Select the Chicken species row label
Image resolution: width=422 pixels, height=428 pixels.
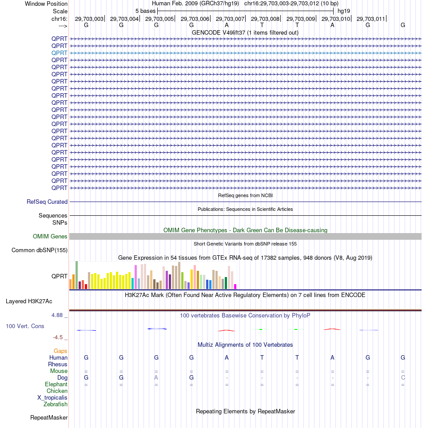pyautogui.click(x=57, y=391)
